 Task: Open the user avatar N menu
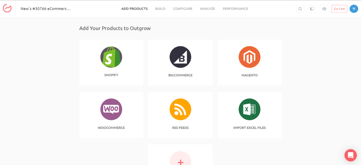coord(354,9)
